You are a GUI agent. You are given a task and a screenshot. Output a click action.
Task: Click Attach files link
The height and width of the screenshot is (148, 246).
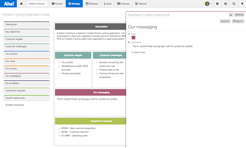[x=138, y=52]
